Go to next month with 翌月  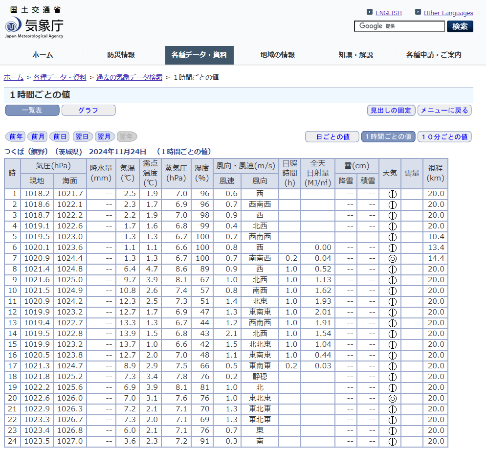(x=105, y=136)
